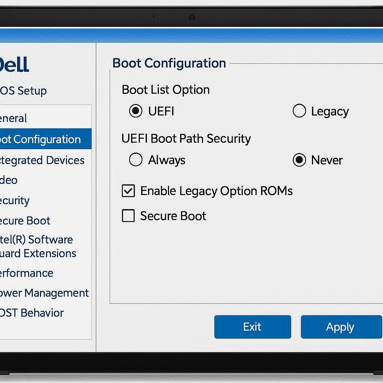Disable Enable Legacy Option ROMs
The height and width of the screenshot is (383, 383).
[128, 191]
